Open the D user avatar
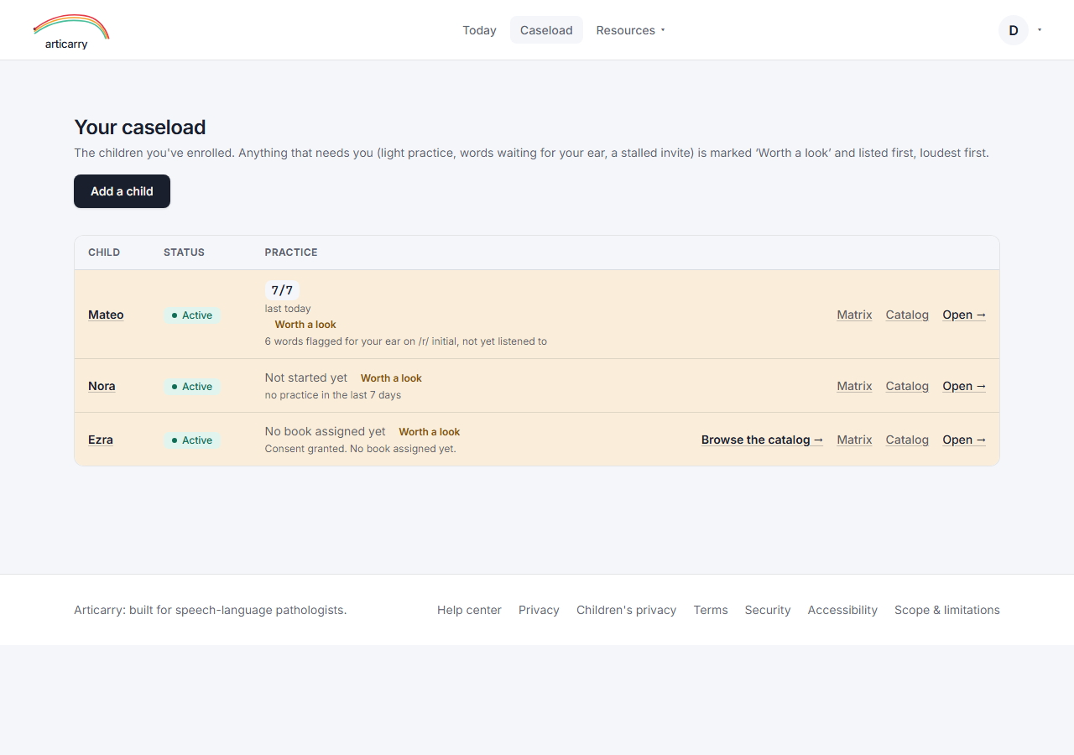This screenshot has height=755, width=1074. [x=1014, y=30]
